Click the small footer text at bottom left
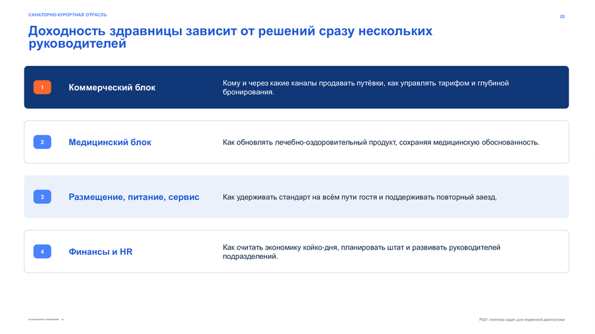The width and height of the screenshot is (595, 334). [46, 319]
